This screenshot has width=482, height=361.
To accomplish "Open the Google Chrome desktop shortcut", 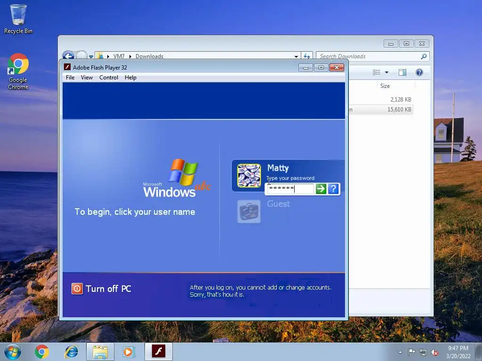I will (x=18, y=71).
